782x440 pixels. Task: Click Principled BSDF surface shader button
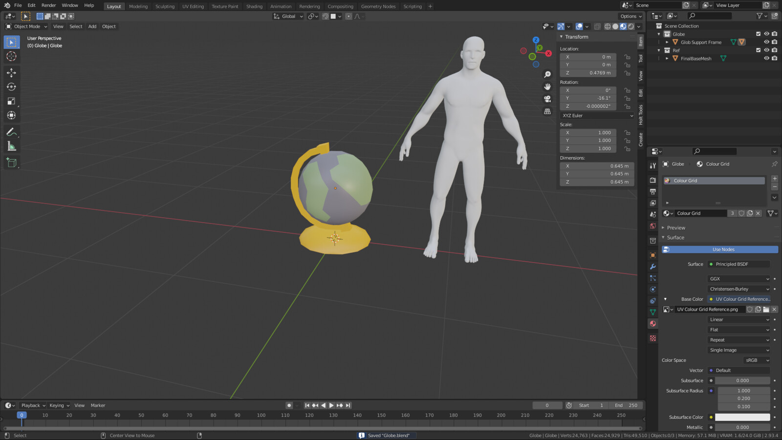[x=739, y=264]
